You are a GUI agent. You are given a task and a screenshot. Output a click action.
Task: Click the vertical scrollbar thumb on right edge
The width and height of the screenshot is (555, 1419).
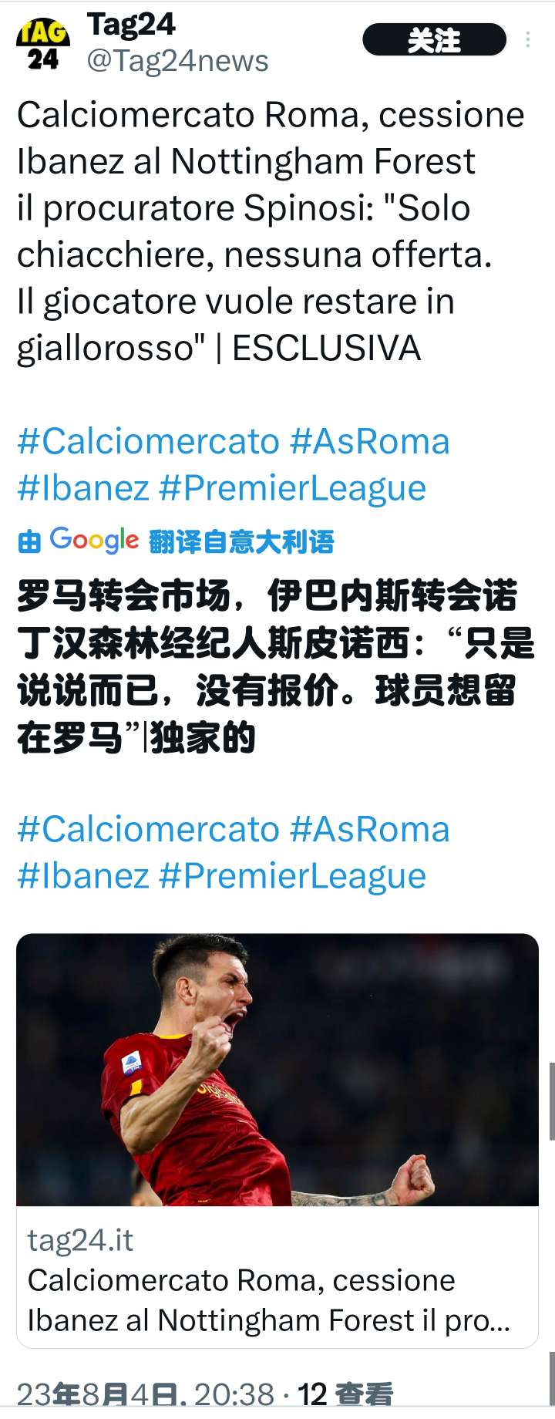(x=552, y=1101)
